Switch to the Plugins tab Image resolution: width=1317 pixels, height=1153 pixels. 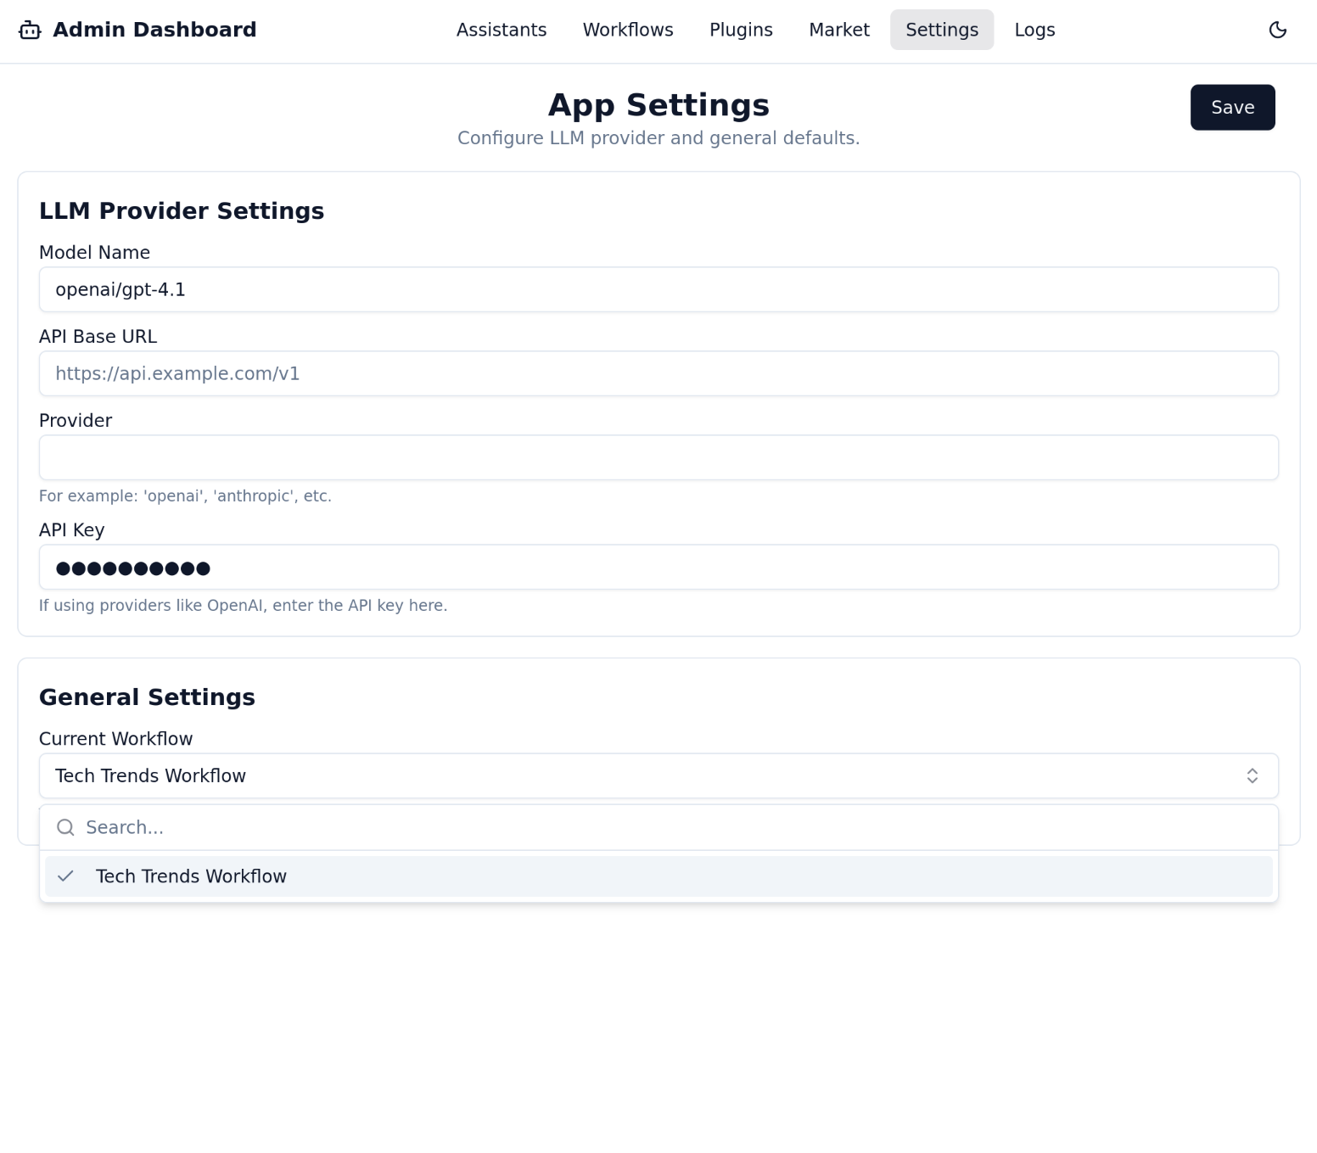point(741,31)
